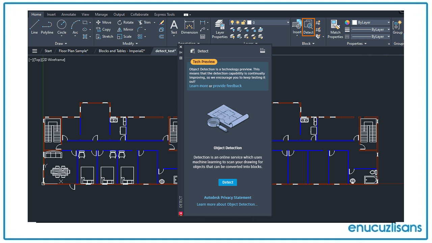
Task: Switch to the Collaborate ribbon tab
Action: 139,15
